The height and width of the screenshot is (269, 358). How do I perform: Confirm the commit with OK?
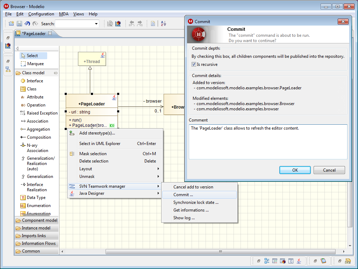[x=295, y=170]
